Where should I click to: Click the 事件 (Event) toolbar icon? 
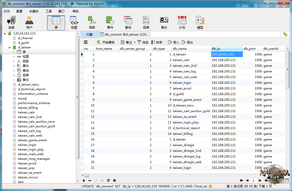[x=110, y=23]
